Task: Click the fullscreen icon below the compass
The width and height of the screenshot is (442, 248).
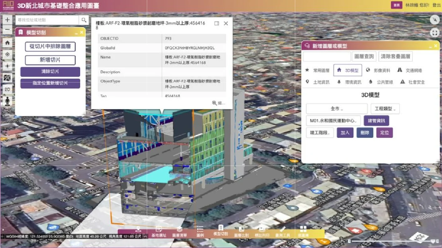Action: [434, 32]
